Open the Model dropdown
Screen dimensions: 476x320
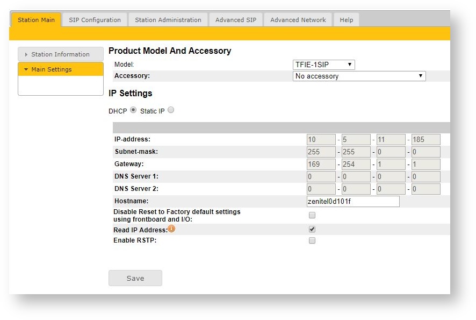323,65
